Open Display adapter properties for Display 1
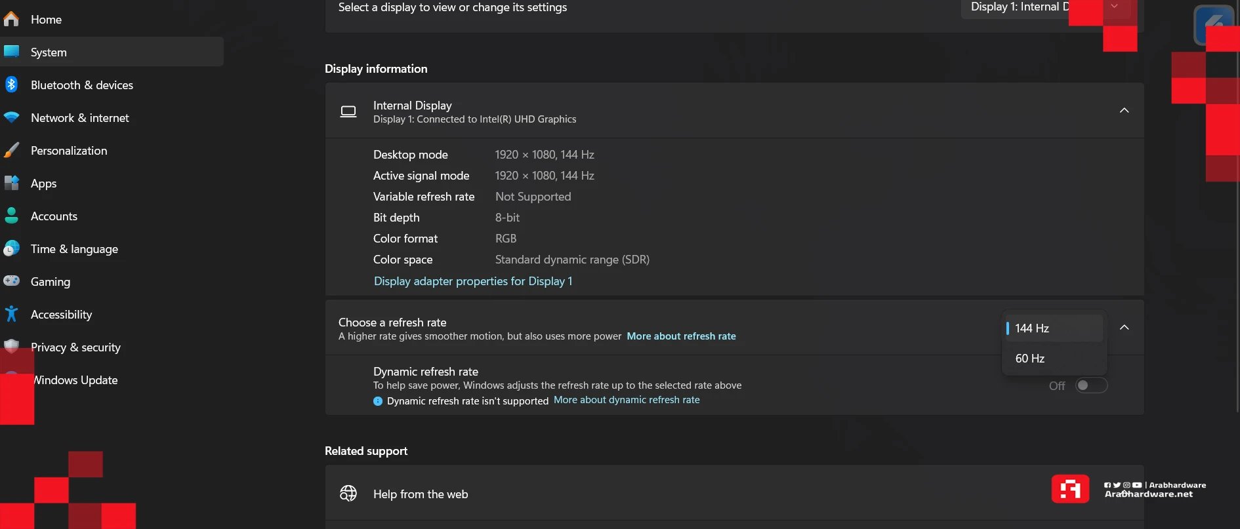The image size is (1240, 529). tap(473, 281)
